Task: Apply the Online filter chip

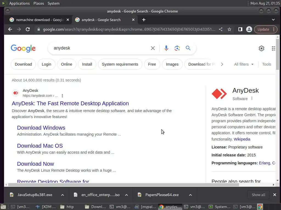Action: pyautogui.click(x=66, y=64)
